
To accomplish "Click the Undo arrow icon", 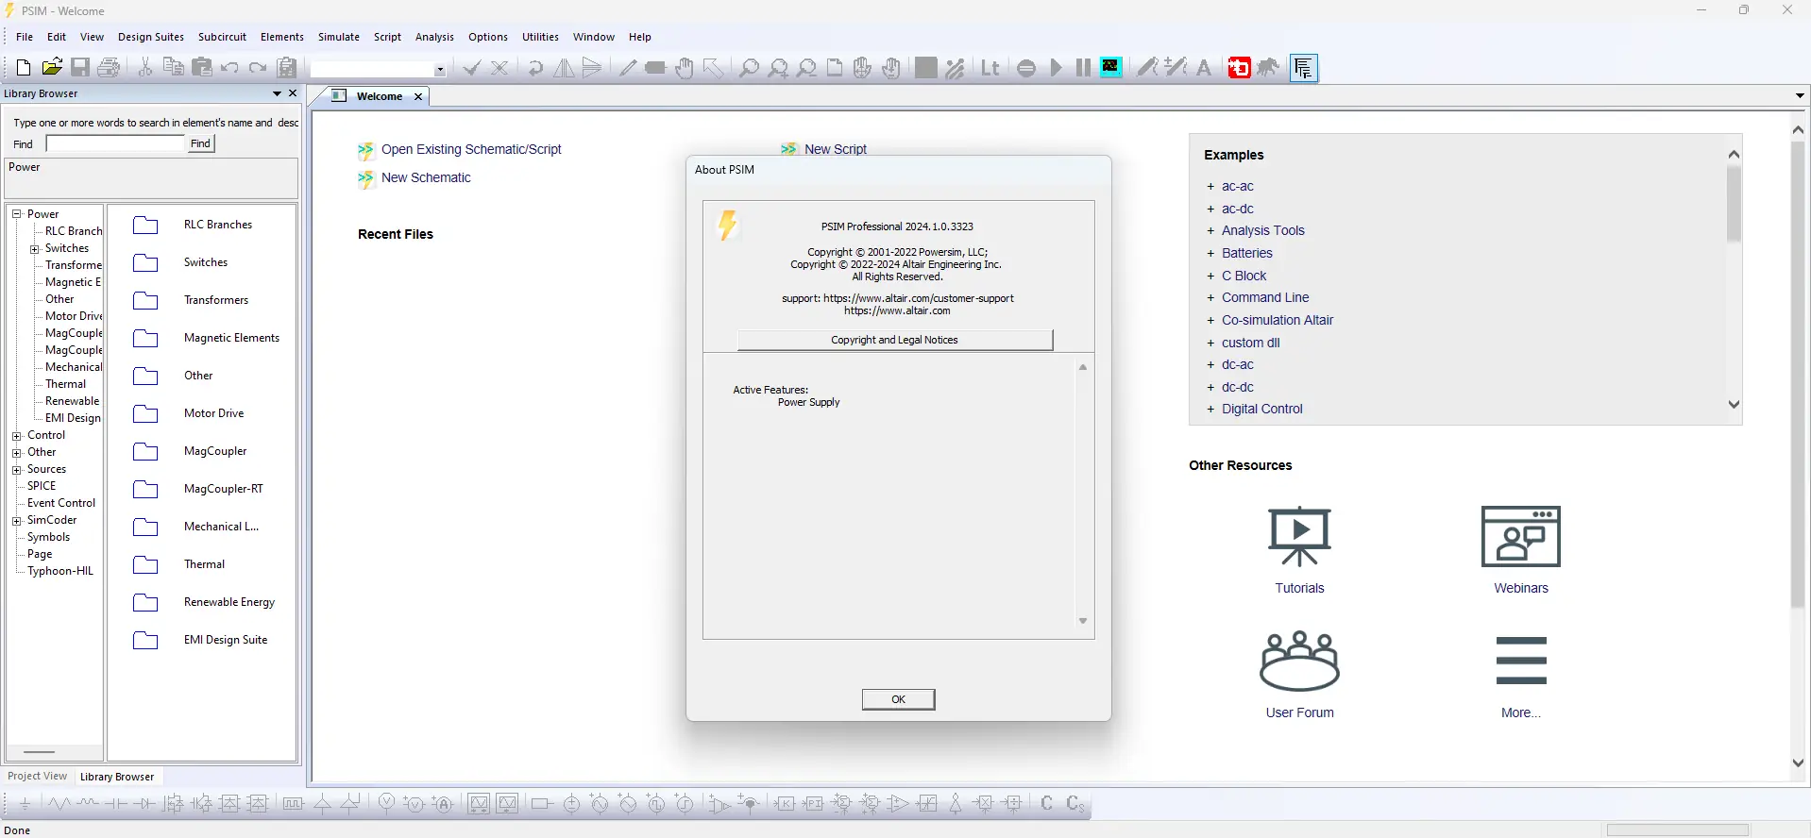I will click(x=229, y=68).
